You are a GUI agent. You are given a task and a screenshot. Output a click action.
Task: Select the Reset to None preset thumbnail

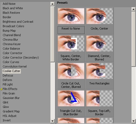pyautogui.click(x=71, y=16)
